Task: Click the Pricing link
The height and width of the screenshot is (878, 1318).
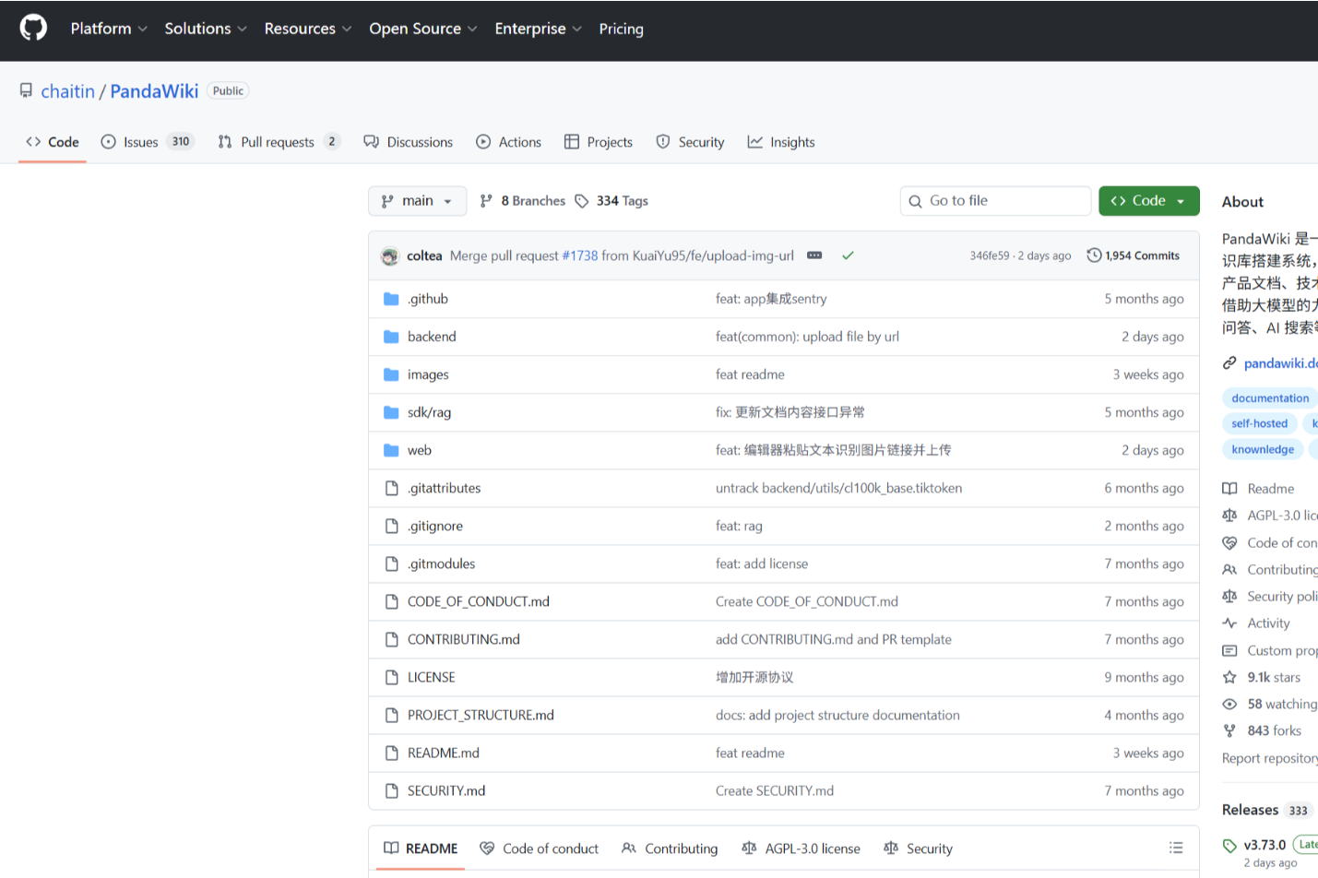Action: (621, 29)
